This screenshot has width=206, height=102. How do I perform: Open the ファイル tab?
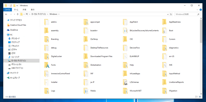[x=8, y=10]
